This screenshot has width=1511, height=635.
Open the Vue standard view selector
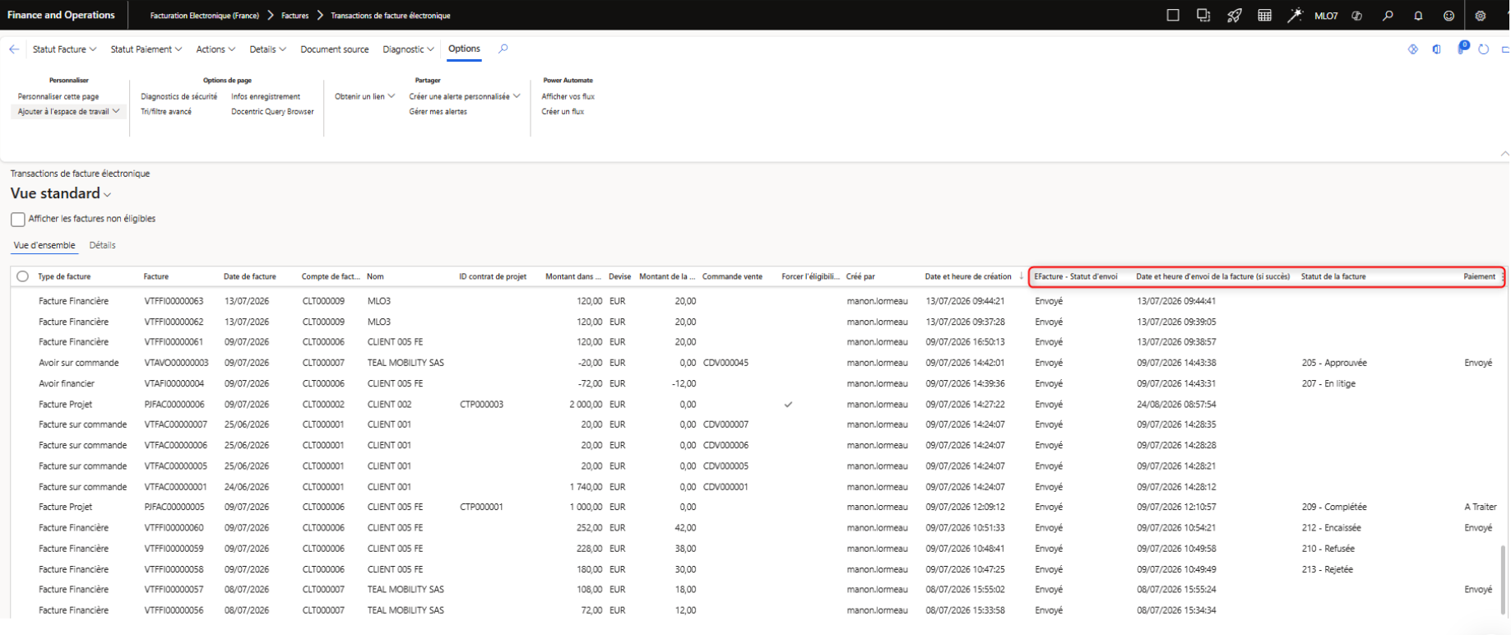pos(61,193)
